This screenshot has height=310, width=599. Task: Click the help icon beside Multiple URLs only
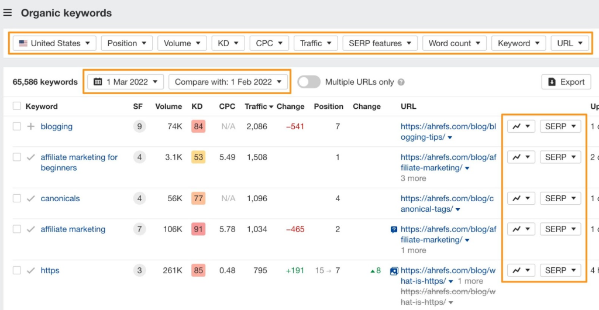click(x=401, y=82)
